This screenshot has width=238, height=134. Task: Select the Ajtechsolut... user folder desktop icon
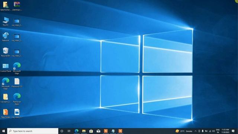point(6,6)
